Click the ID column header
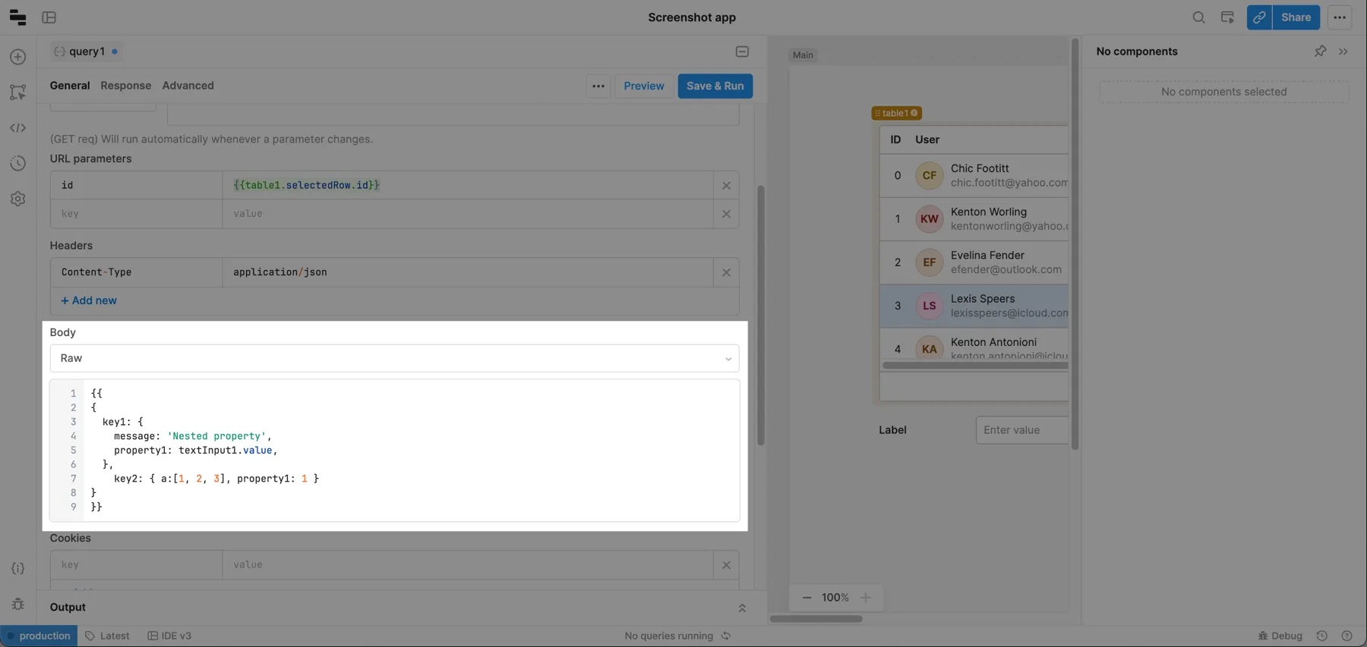 coord(895,140)
